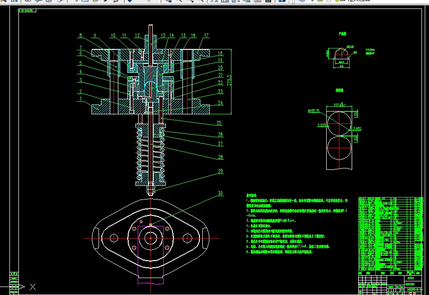Select leader label number 5
The image size is (429, 295).
[81, 63]
